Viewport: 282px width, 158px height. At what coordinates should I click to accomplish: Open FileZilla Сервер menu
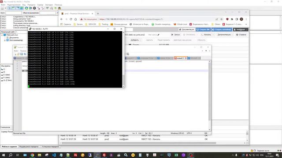click(x=40, y=5)
